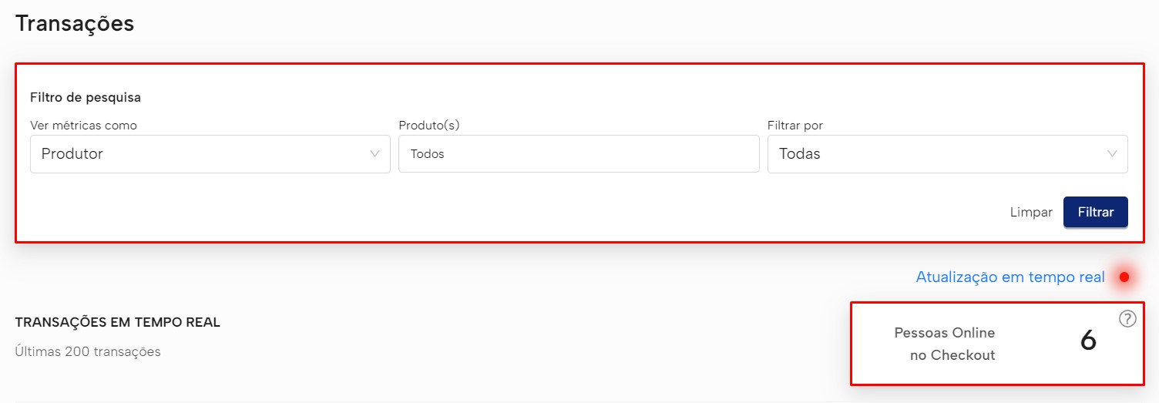
Task: Apply filters with the Filtrar button
Action: point(1096,213)
